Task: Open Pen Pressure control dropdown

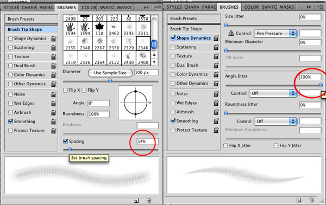Action: point(275,33)
